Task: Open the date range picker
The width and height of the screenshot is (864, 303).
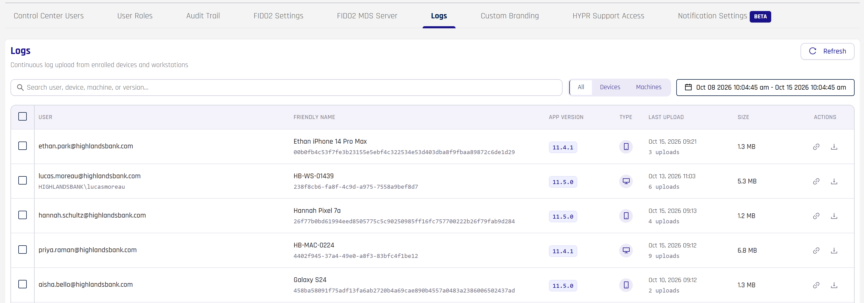Action: click(765, 87)
